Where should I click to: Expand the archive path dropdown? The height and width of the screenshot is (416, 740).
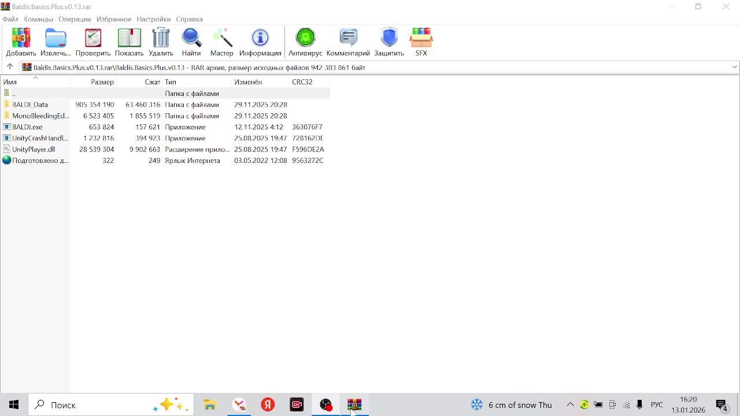[x=734, y=67]
